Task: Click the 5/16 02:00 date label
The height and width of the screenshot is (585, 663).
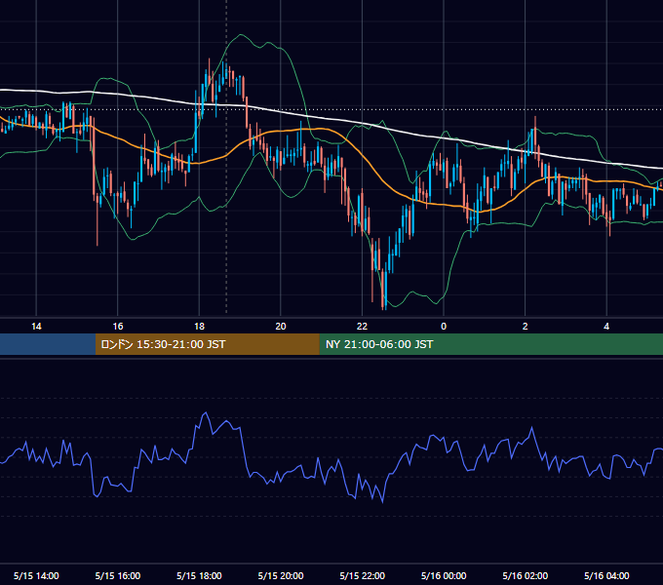Action: pyautogui.click(x=526, y=575)
